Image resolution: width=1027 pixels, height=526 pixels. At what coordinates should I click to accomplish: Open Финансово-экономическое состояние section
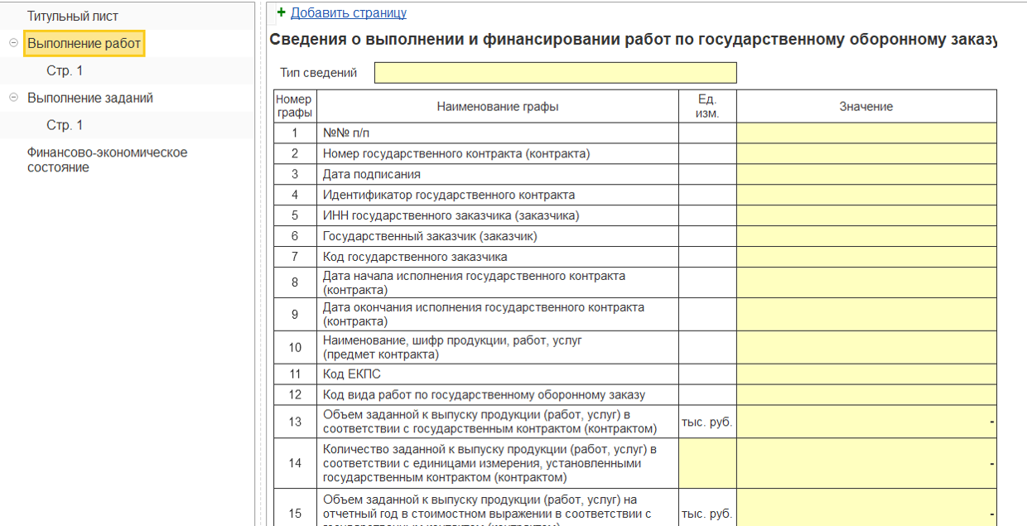click(108, 160)
